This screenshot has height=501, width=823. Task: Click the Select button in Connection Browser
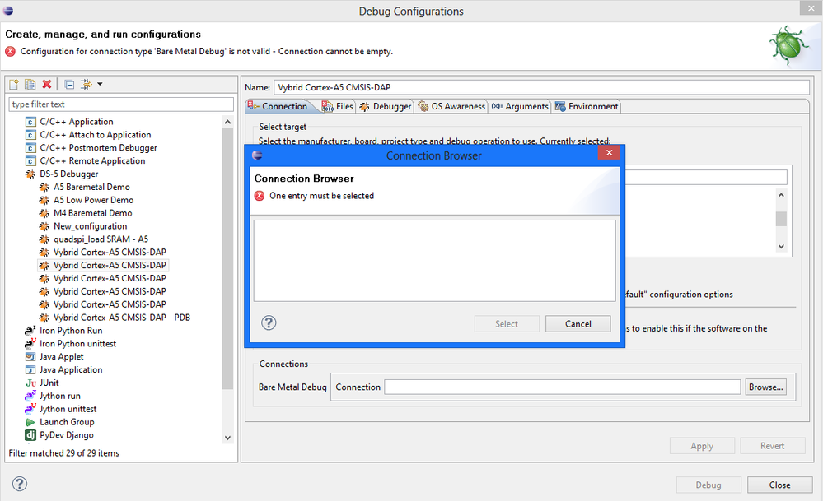click(507, 324)
